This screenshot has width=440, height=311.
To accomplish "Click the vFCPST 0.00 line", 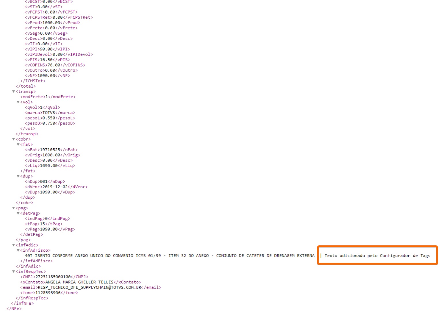I will click(x=51, y=12).
